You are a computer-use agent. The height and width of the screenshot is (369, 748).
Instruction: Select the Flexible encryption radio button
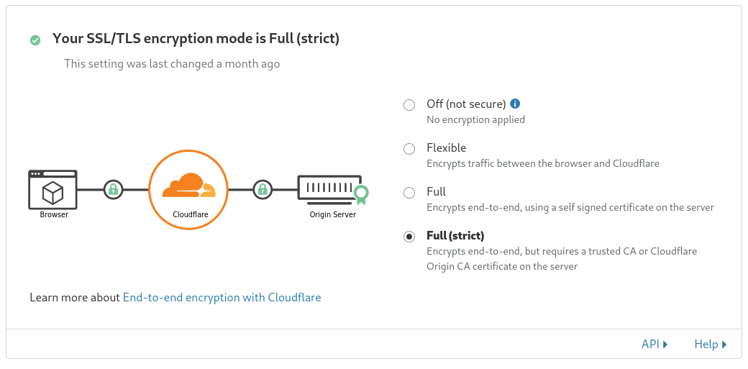tap(409, 149)
